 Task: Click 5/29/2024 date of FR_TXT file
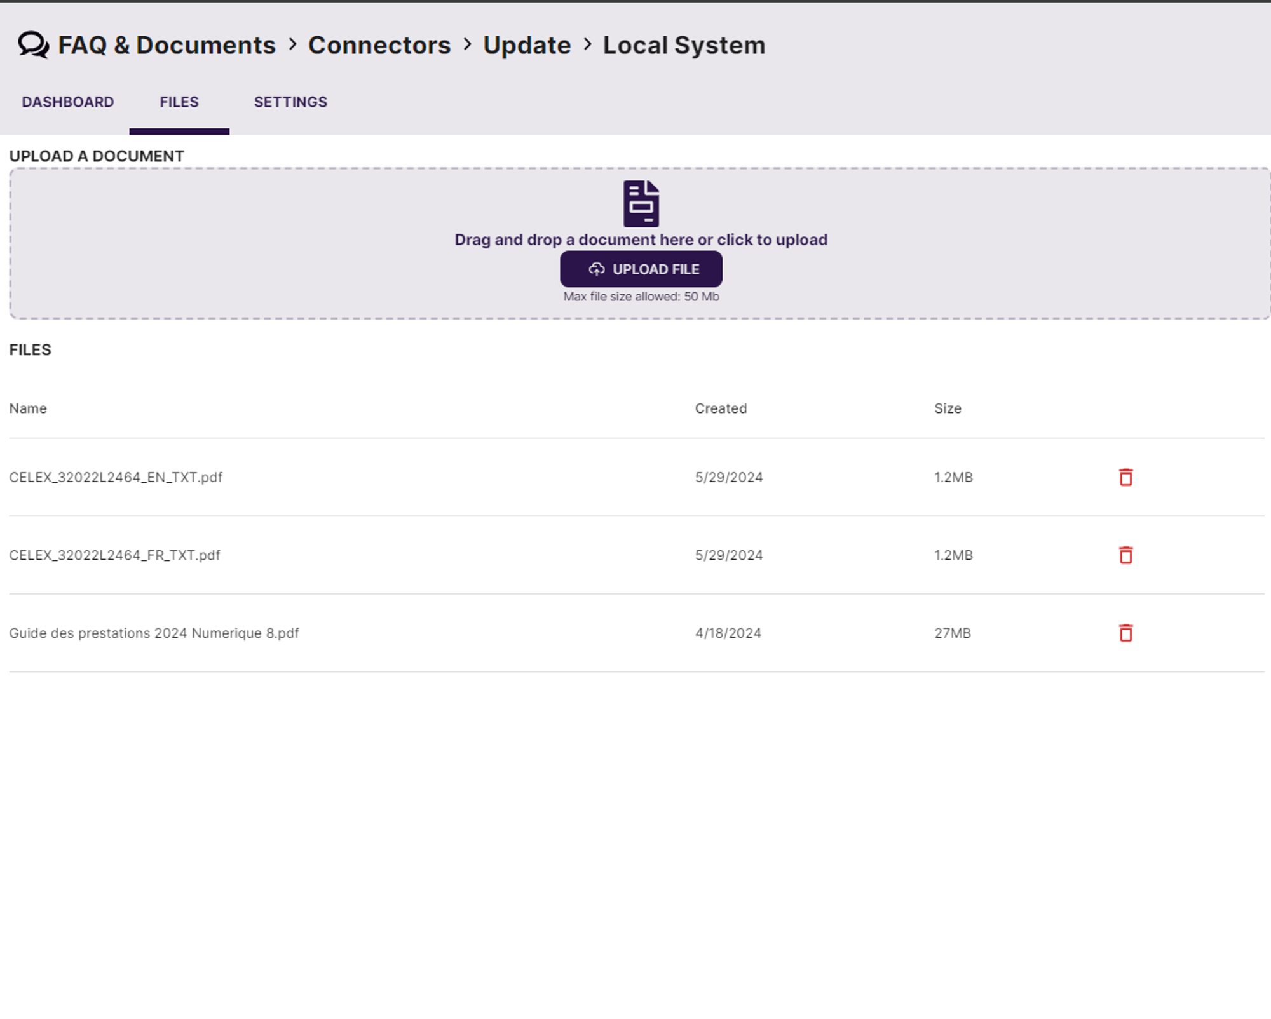729,555
